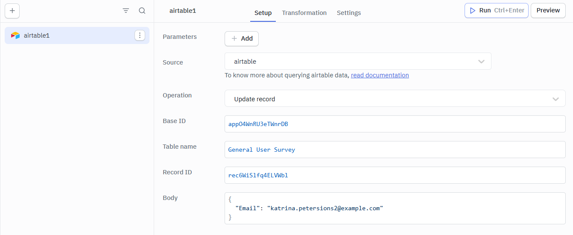Image resolution: width=573 pixels, height=235 pixels.
Task: Expand the Source dropdown chevron
Action: click(x=481, y=62)
